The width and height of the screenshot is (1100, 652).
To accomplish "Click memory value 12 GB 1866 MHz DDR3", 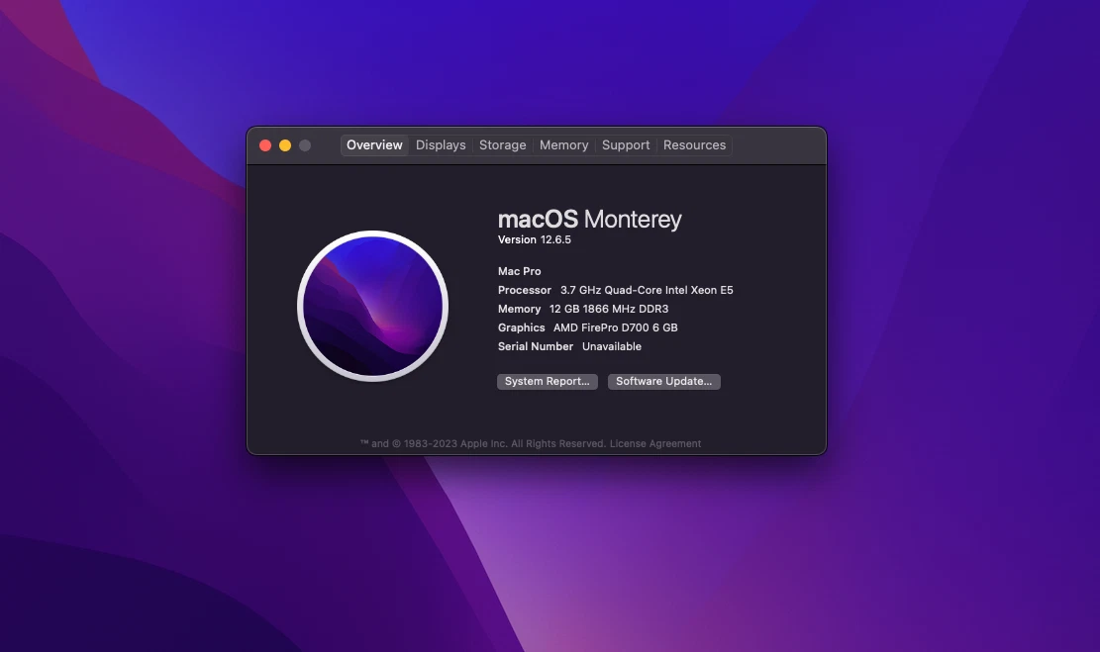I will click(609, 309).
